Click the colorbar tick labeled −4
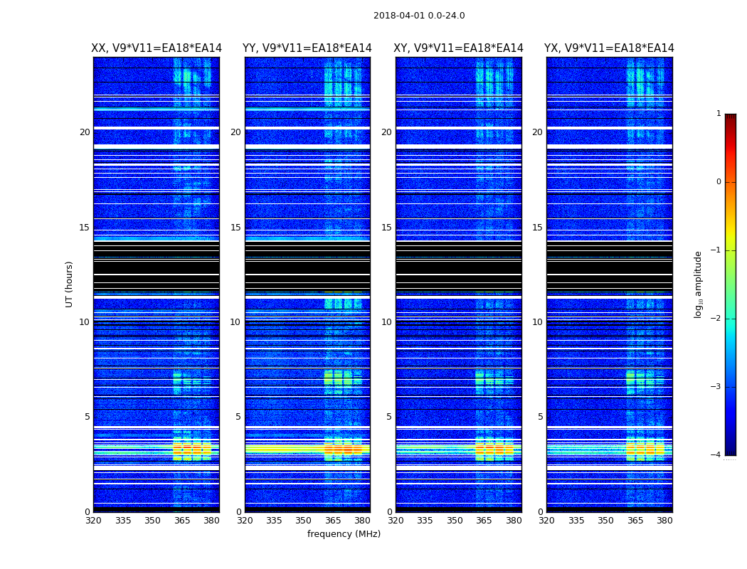This screenshot has height=569, width=747. click(x=716, y=454)
